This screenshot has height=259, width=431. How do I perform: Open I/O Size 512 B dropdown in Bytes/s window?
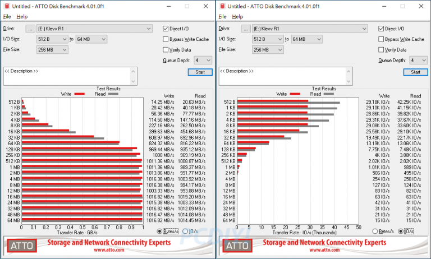coord(52,39)
